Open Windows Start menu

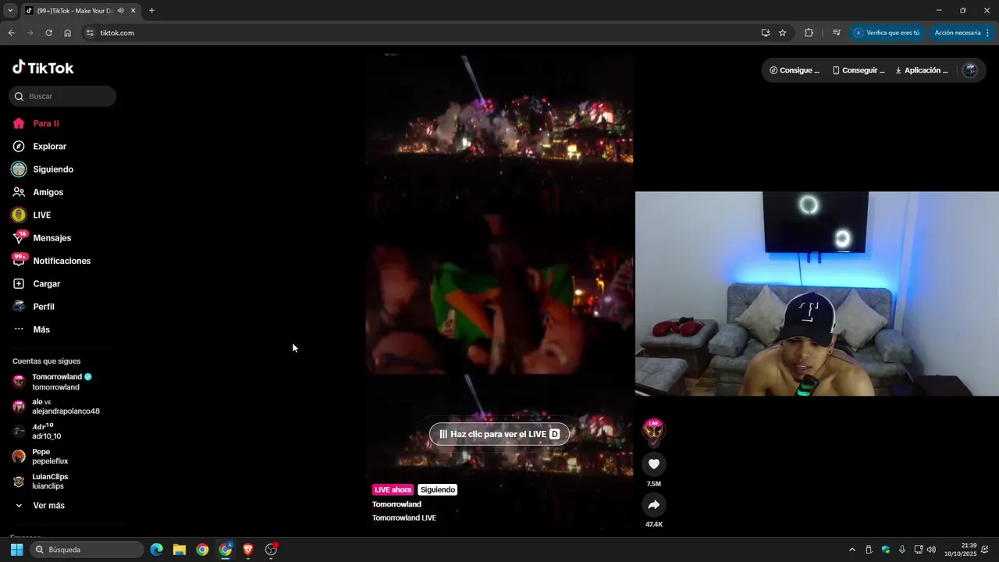16,550
